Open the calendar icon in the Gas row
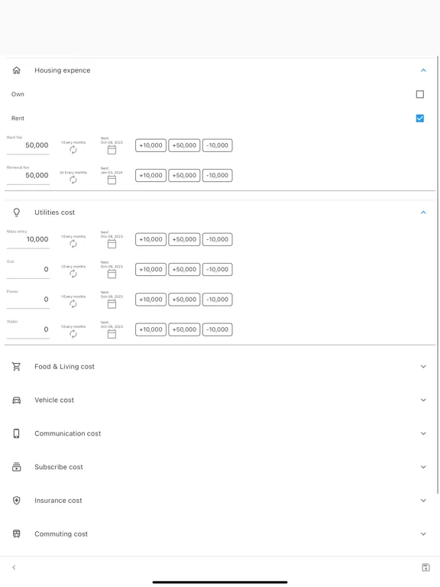This screenshot has height=587, width=440. (112, 274)
